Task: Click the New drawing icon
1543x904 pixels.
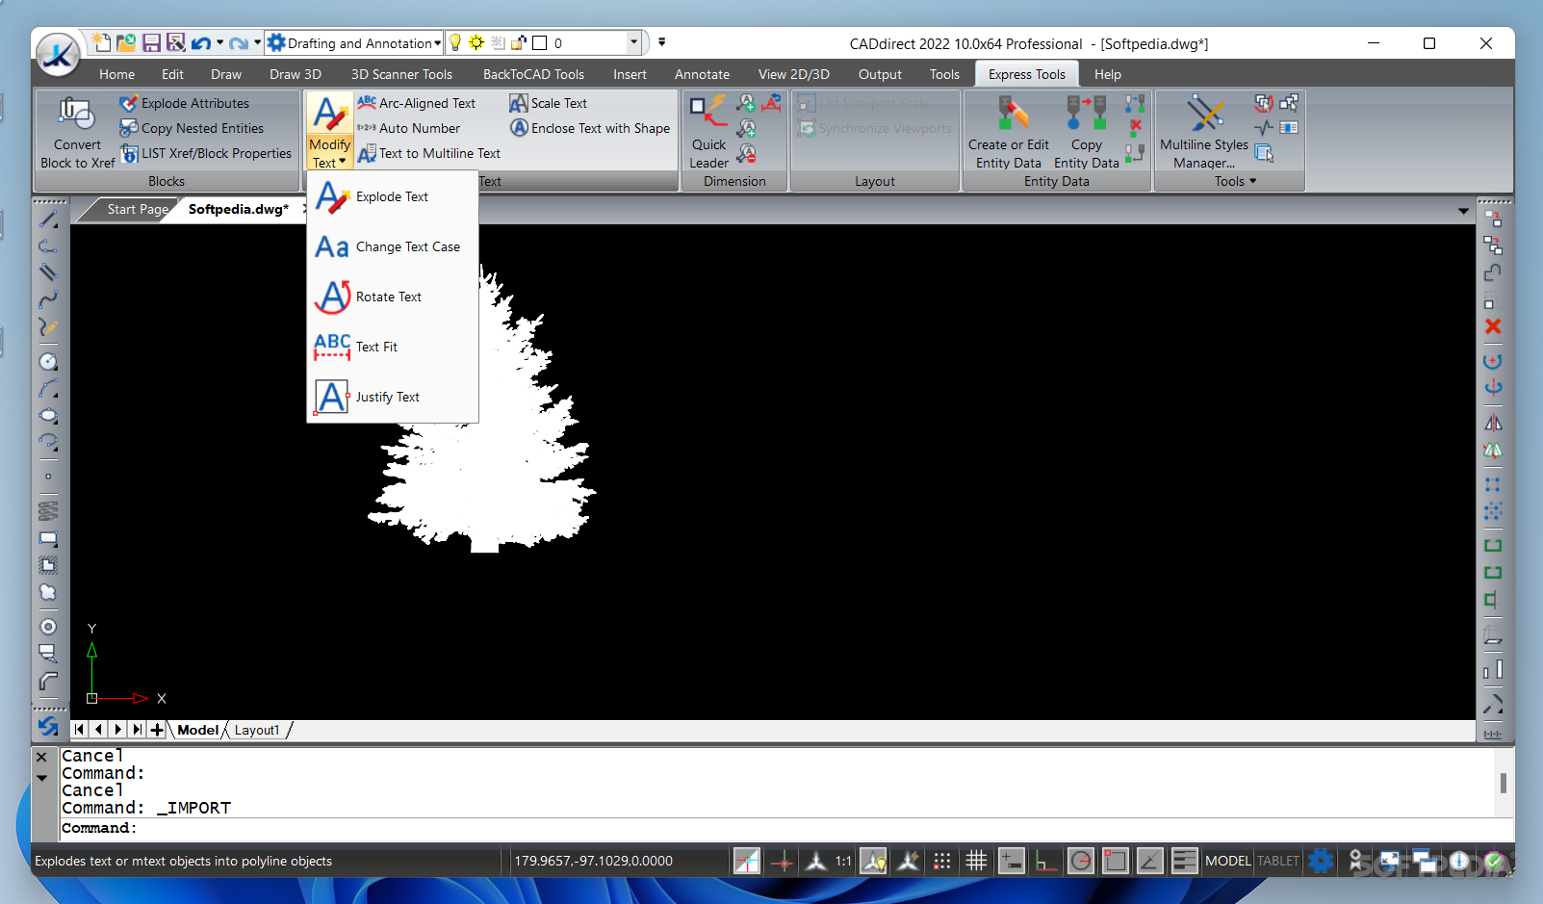Action: click(x=101, y=42)
